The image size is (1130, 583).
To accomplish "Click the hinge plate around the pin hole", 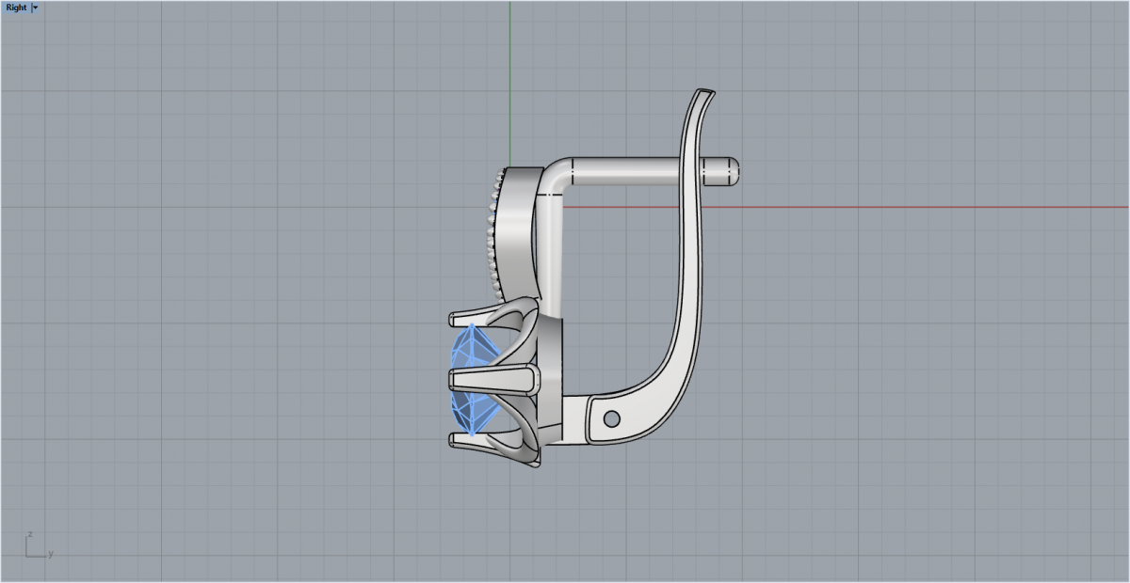I will tap(595, 418).
